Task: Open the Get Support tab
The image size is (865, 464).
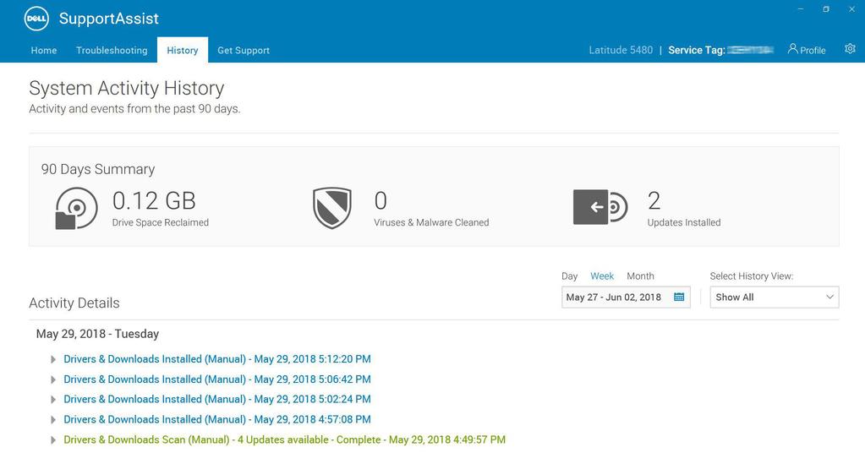Action: pyautogui.click(x=244, y=50)
